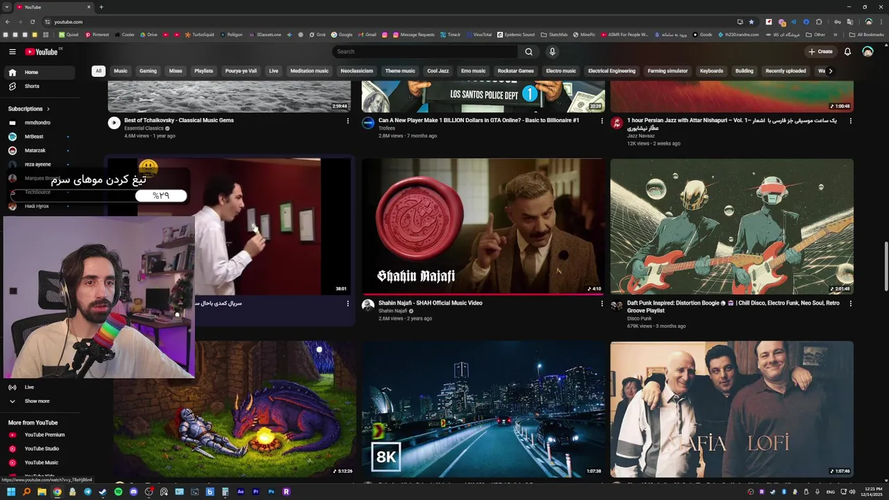
Task: Open options for Persian Jazz video
Action: pyautogui.click(x=851, y=121)
